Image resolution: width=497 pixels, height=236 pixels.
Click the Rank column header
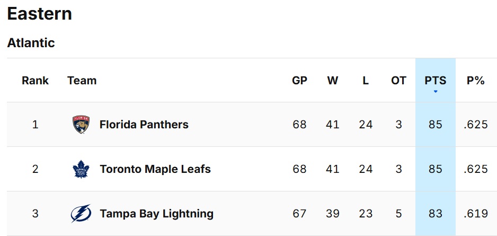click(x=35, y=81)
